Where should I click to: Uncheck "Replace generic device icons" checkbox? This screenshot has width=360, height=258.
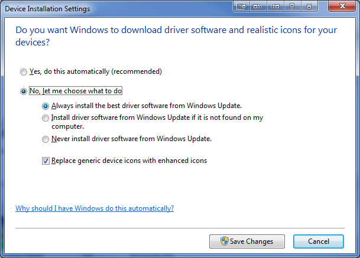pos(46,161)
